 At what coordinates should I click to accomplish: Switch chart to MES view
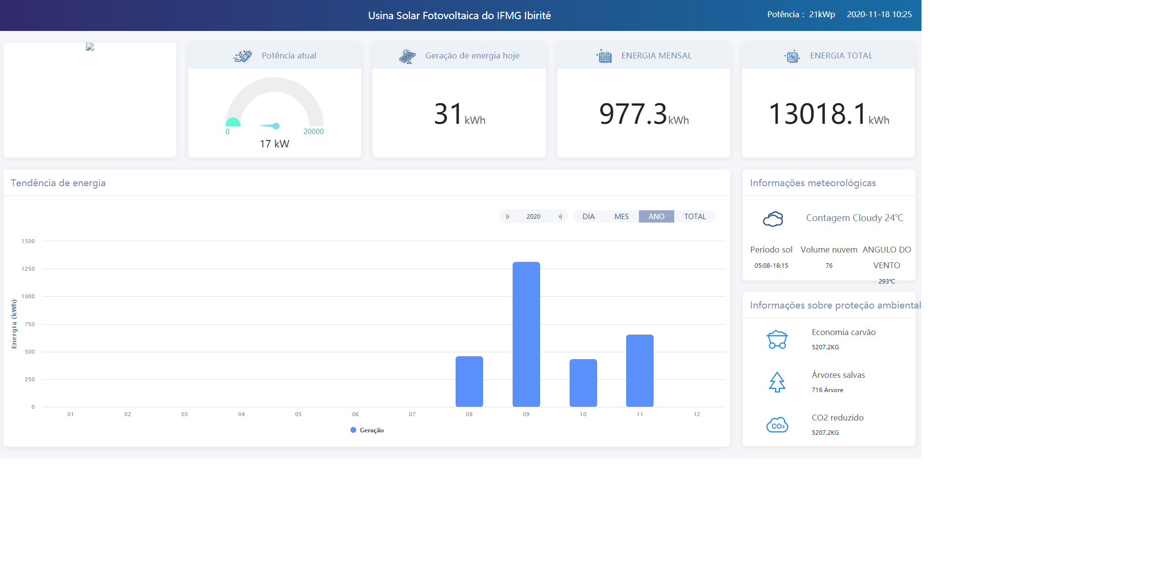pos(621,217)
